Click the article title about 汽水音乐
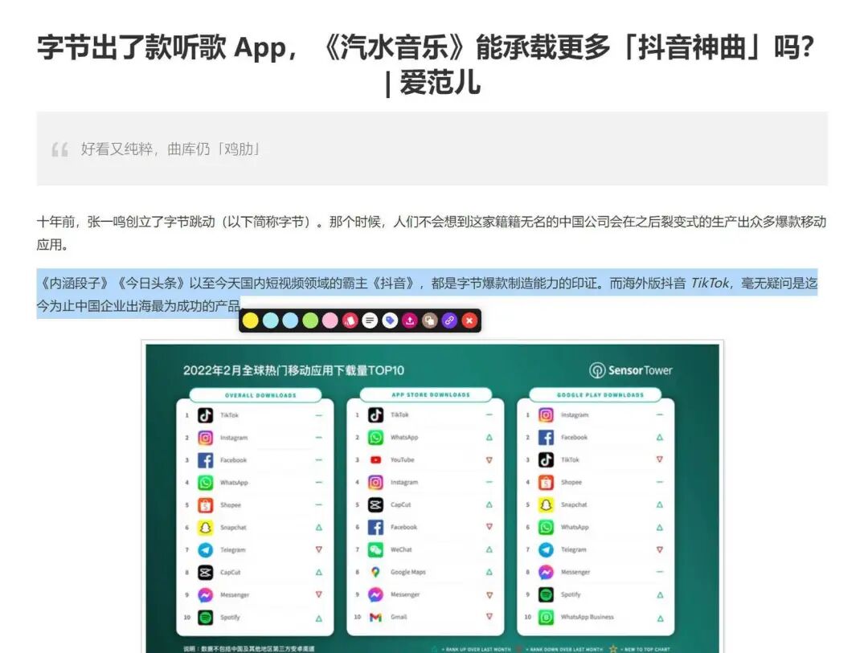 426,65
